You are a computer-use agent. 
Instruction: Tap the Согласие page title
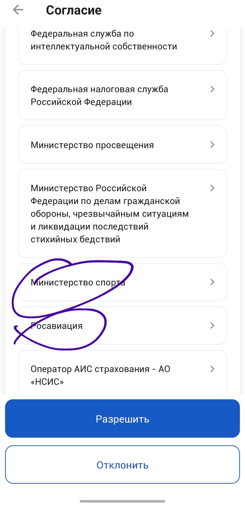(73, 10)
